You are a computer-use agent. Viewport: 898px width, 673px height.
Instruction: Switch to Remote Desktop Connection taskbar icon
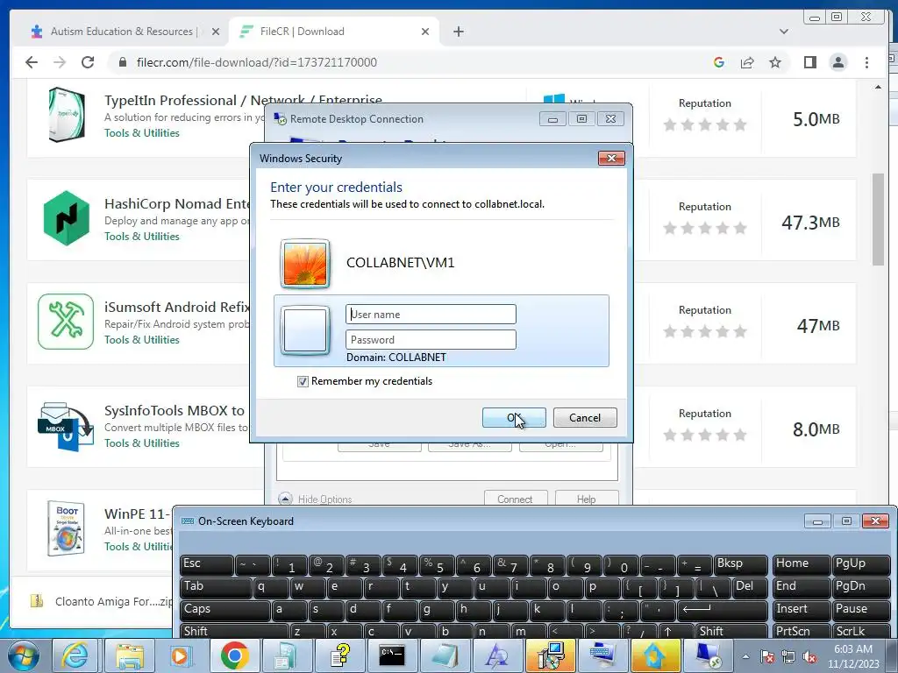tap(709, 655)
